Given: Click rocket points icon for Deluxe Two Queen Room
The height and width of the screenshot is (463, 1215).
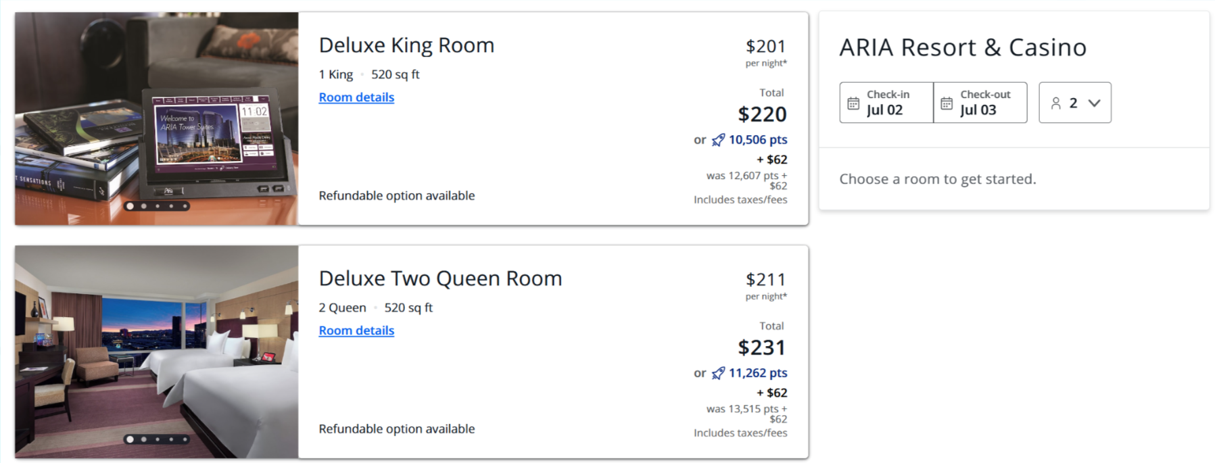Looking at the screenshot, I should (x=718, y=373).
